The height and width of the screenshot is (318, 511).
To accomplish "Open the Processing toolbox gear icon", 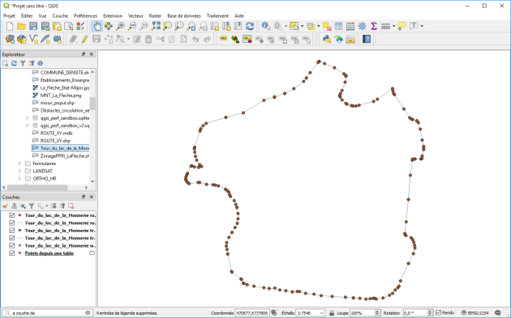I will pyautogui.click(x=362, y=26).
